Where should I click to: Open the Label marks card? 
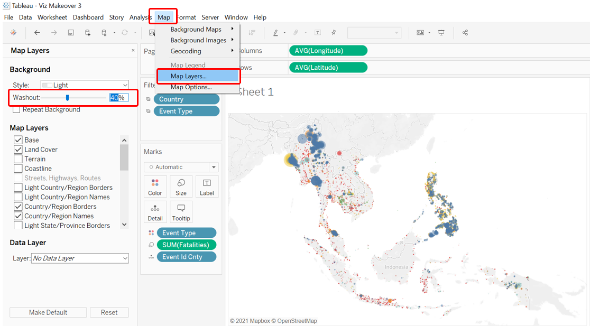pos(207,187)
